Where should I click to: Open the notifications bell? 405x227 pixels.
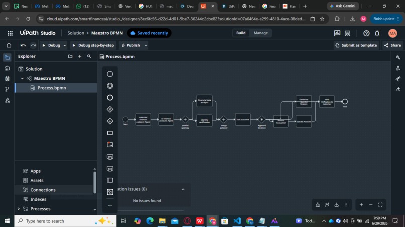click(x=377, y=33)
